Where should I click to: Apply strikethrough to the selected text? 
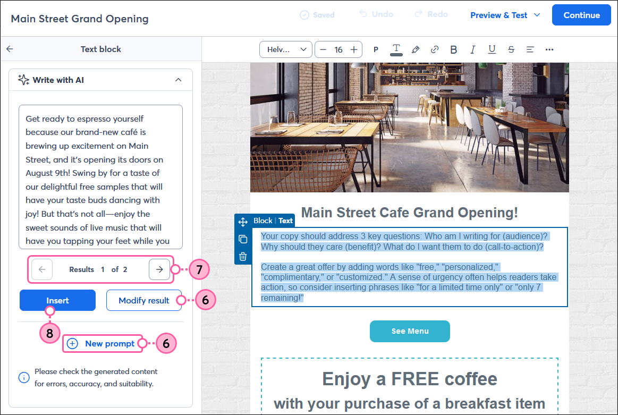pos(511,49)
